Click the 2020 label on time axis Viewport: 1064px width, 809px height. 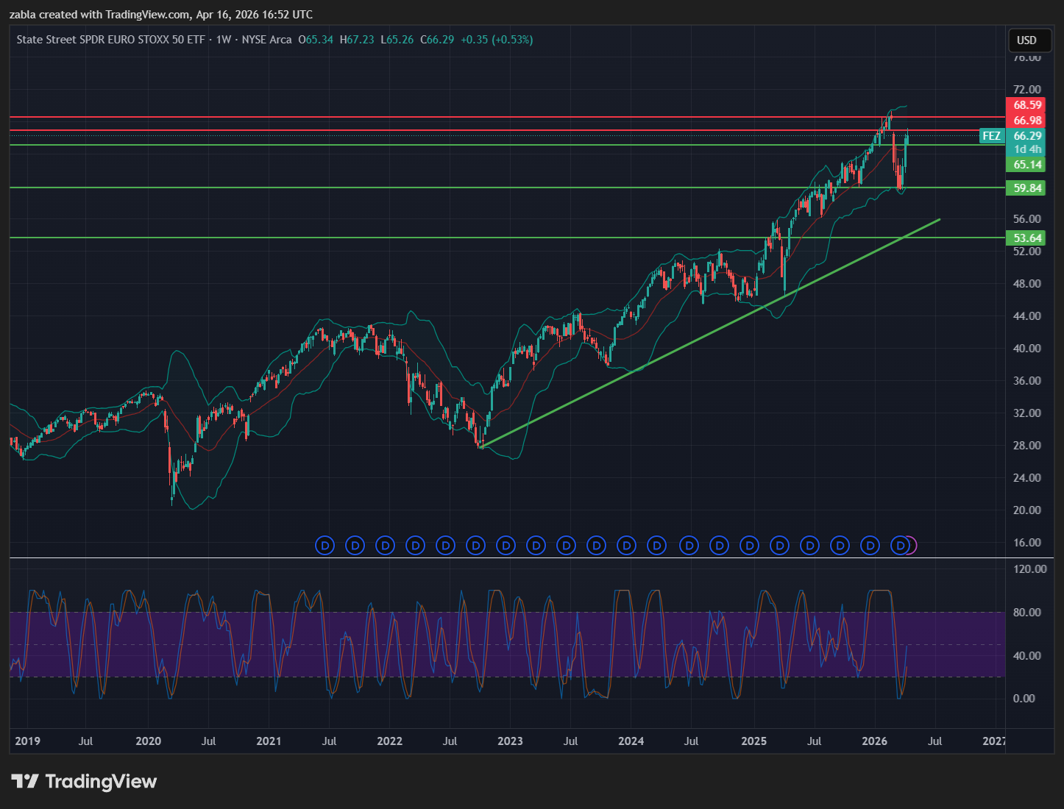pos(148,741)
